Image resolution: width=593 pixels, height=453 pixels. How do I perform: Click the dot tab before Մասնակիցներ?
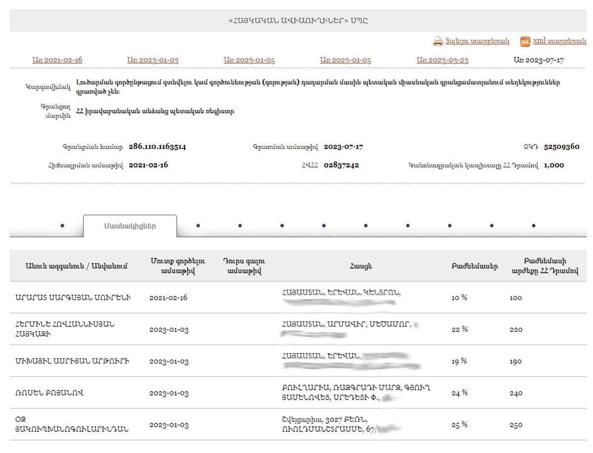pyautogui.click(x=62, y=226)
